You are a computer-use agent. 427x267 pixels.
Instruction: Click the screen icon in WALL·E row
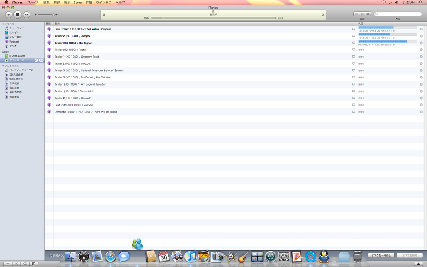[354, 63]
